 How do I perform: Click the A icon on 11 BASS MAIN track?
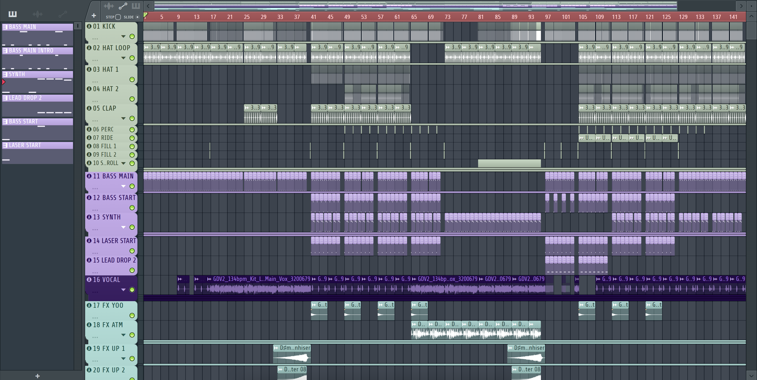89,176
